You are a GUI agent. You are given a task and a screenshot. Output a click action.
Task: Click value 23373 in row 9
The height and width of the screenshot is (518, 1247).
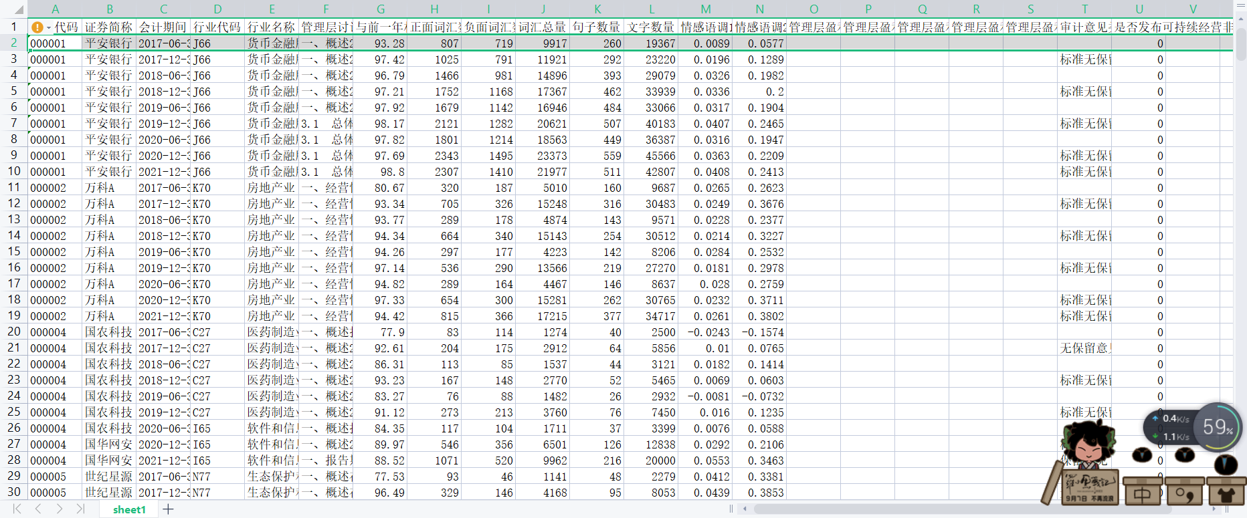543,156
